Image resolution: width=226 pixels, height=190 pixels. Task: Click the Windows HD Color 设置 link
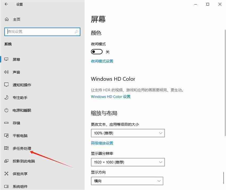pos(110,97)
